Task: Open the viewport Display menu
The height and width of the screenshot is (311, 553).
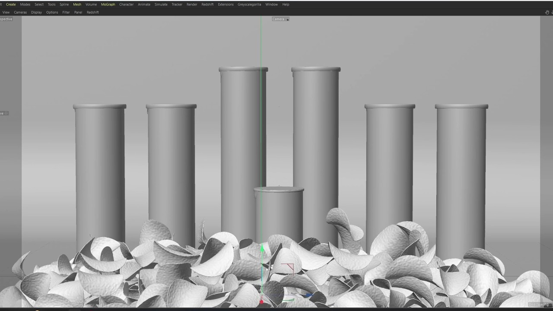Action: [x=36, y=13]
